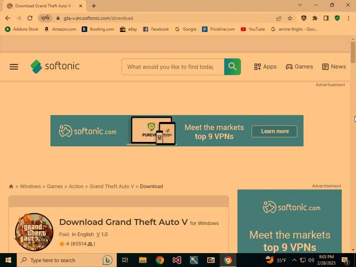The width and height of the screenshot is (356, 267).
Task: Reload the page with the refresh icon
Action: (30, 18)
